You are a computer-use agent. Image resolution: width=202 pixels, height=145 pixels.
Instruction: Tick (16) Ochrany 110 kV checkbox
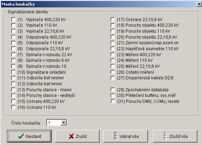(x=13, y=107)
